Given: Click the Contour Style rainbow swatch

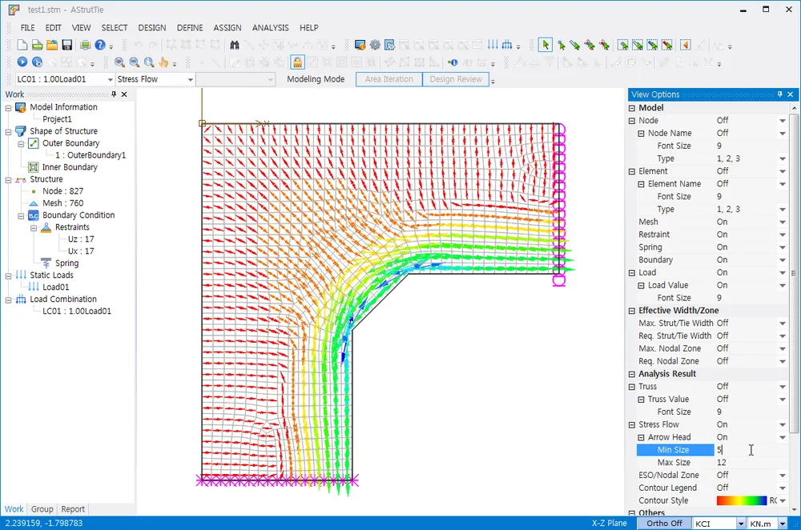Looking at the screenshot, I should [741, 500].
